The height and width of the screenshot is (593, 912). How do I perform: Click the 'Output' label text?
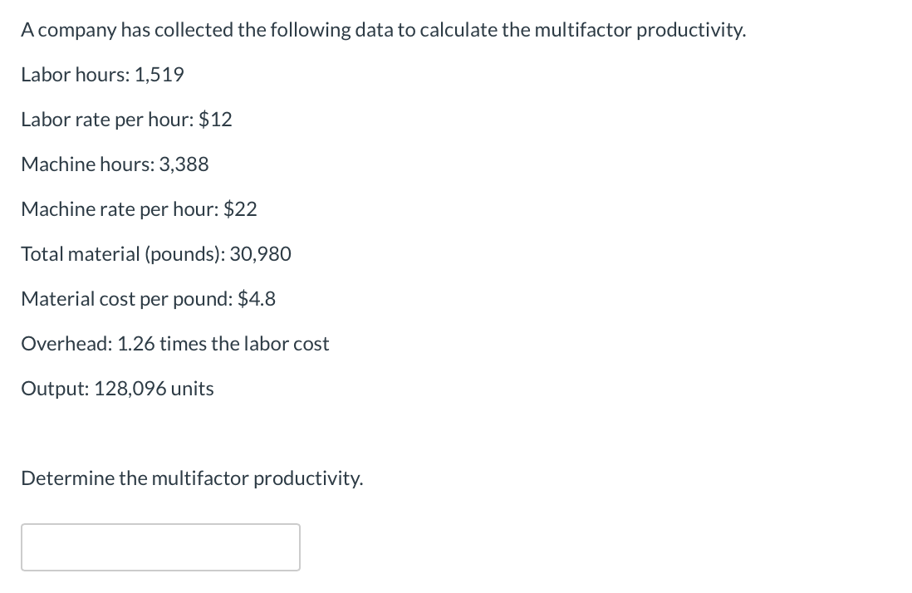point(48,389)
